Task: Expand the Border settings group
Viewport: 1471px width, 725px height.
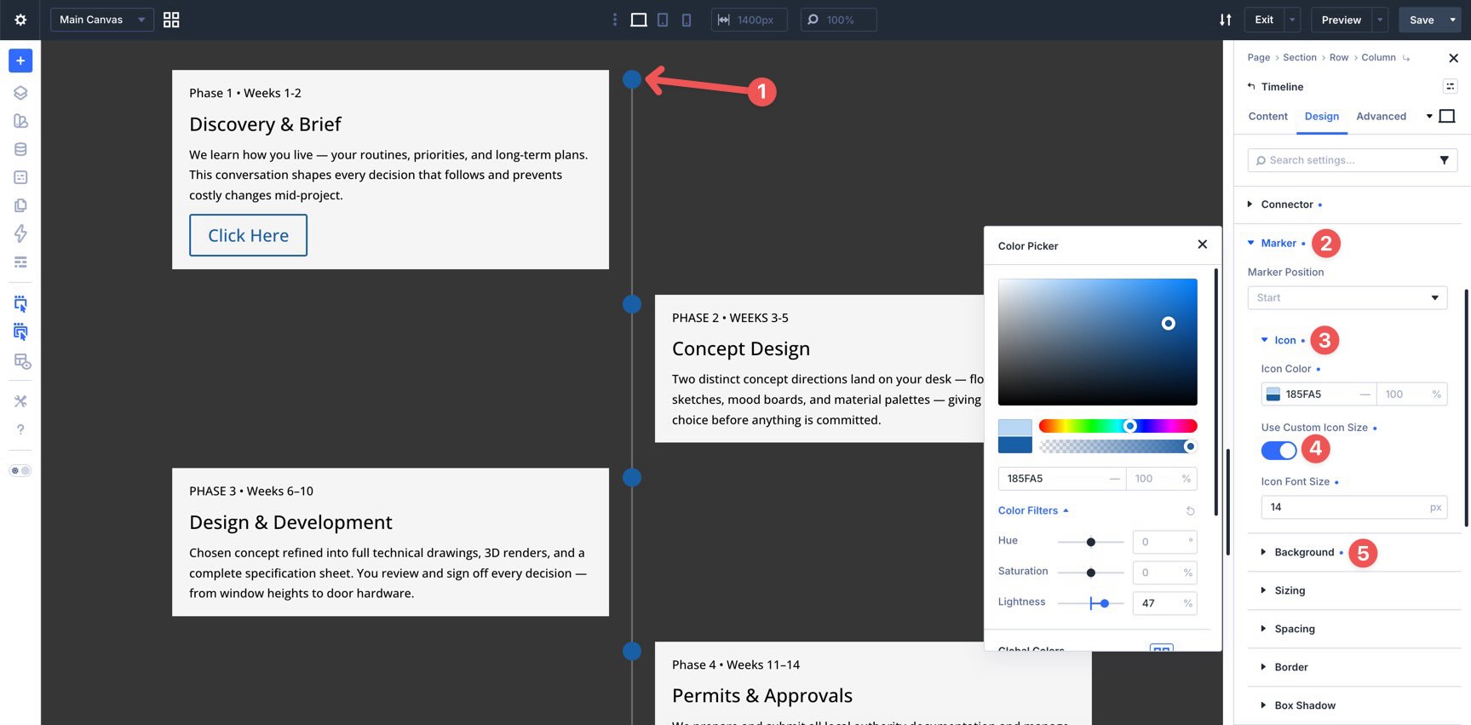Action: [x=1284, y=667]
